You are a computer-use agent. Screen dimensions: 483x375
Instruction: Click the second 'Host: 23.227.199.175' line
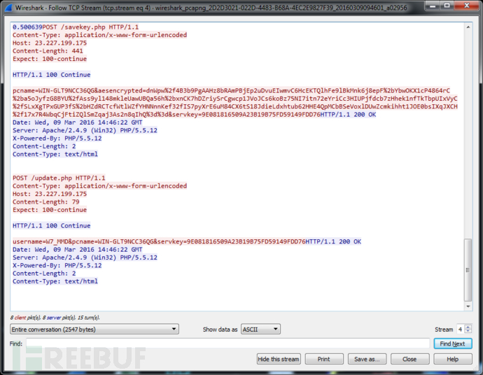click(50, 194)
